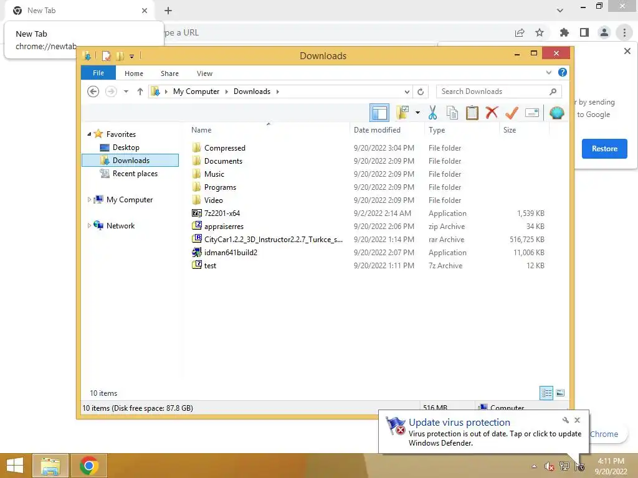
Task: Copy selection with the copy icon
Action: click(x=452, y=113)
